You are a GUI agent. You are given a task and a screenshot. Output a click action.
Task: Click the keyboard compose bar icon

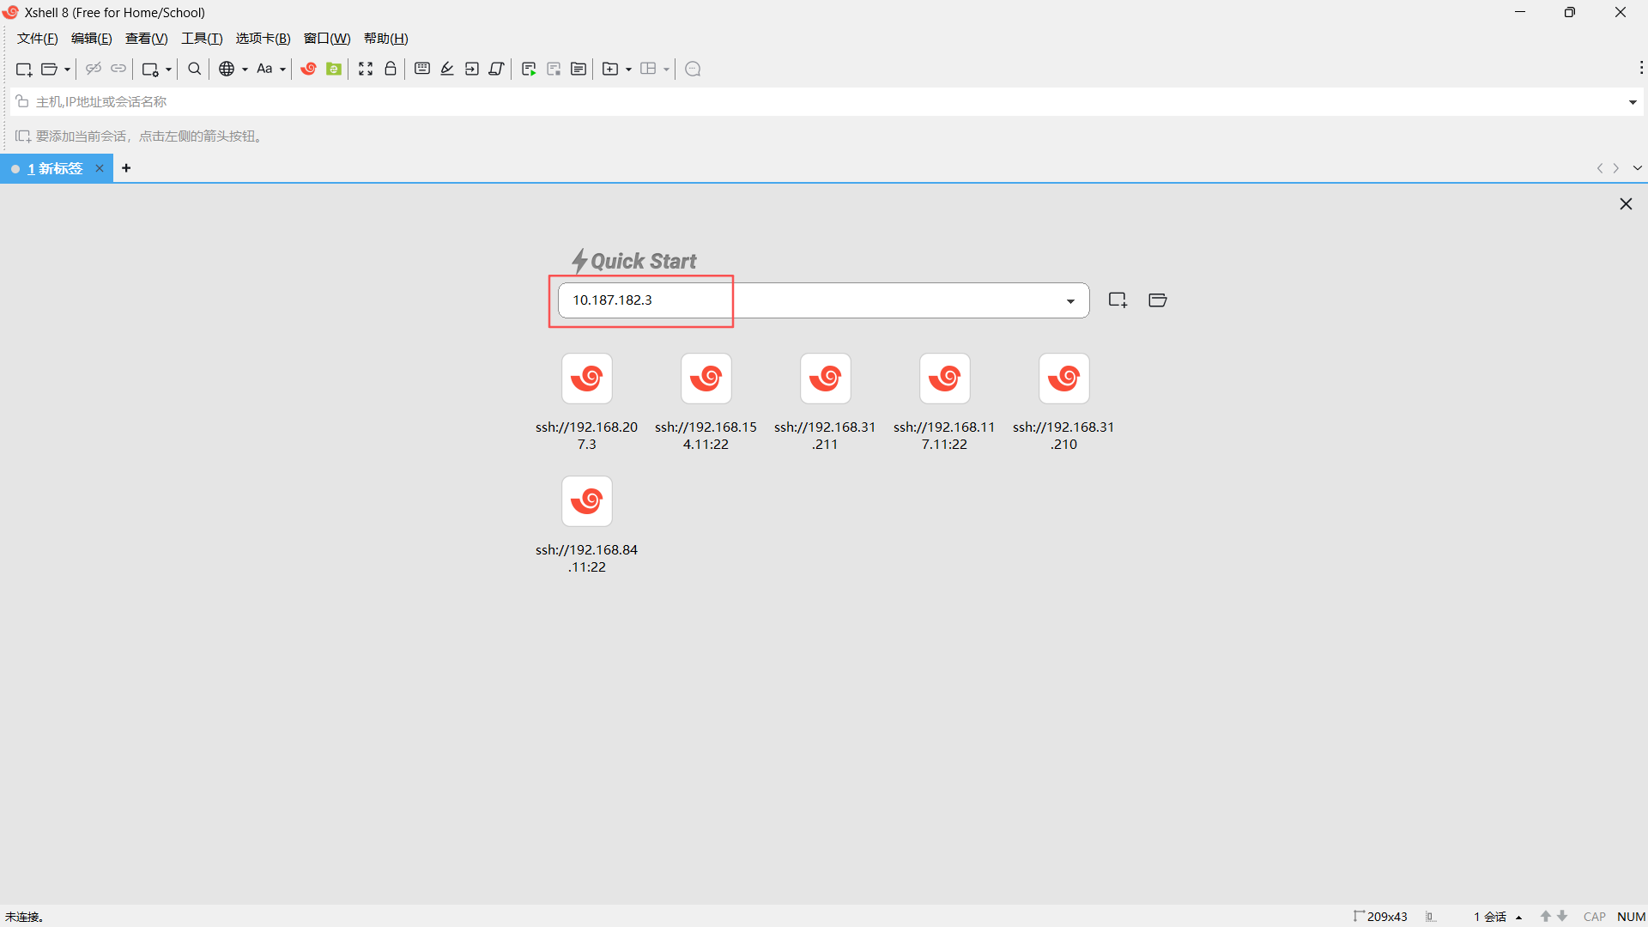coord(422,69)
